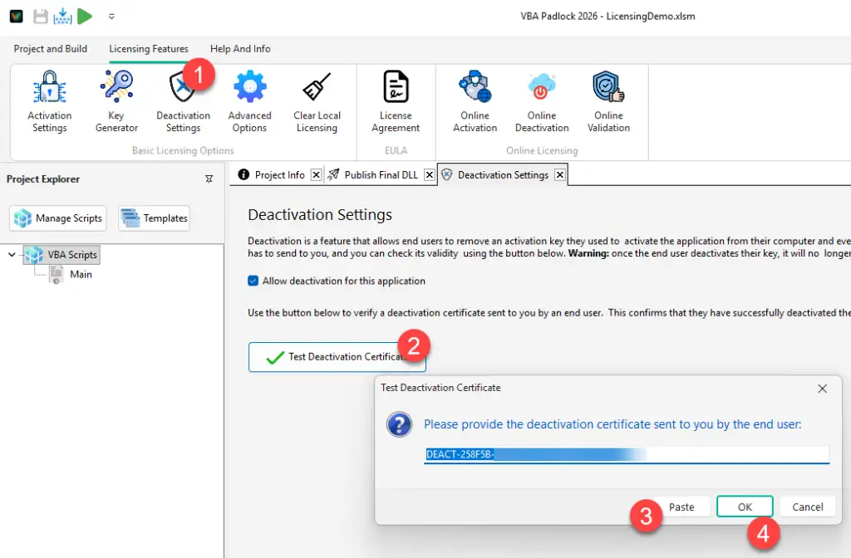This screenshot has height=558, width=851.
Task: Collapse the VBA Scripts tree node
Action: pyautogui.click(x=12, y=254)
